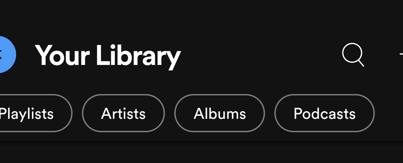Switch to the Albums tab
The height and width of the screenshot is (163, 403).
coord(220,113)
